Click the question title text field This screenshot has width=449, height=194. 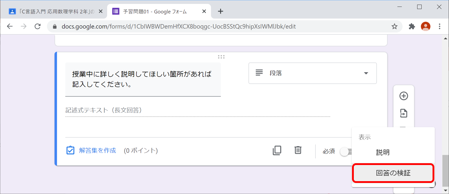(x=143, y=79)
